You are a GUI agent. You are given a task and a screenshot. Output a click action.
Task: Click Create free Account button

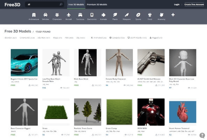pyautogui.click(x=194, y=5)
